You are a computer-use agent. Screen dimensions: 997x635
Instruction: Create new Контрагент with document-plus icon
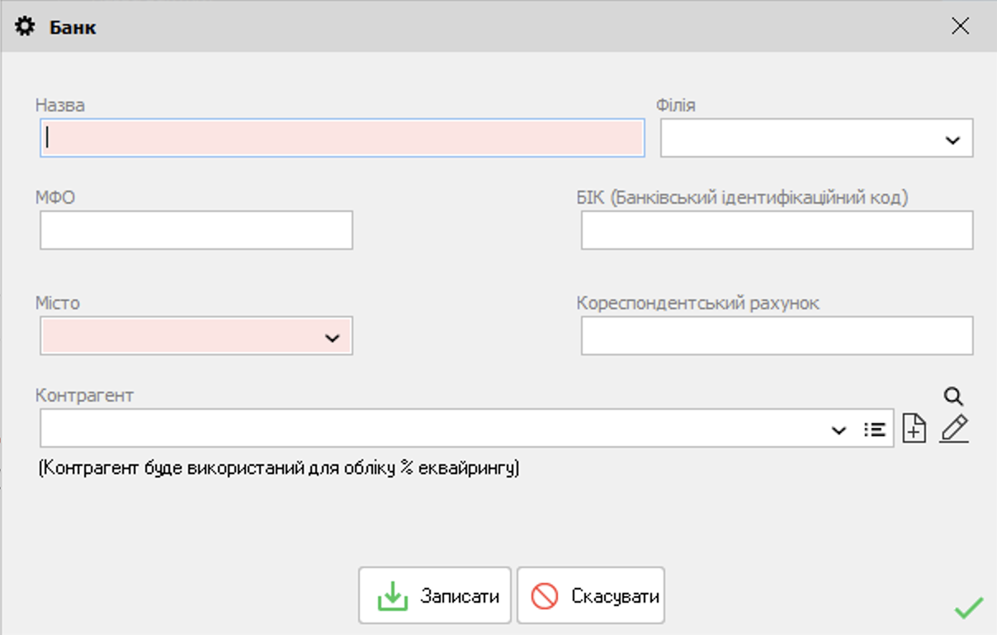click(x=914, y=429)
